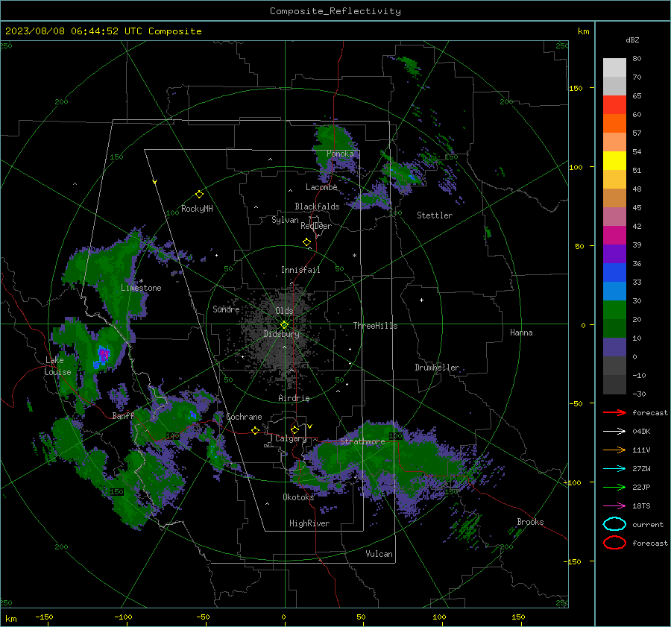
Task: Click the Ponoka city label
Action: 340,154
